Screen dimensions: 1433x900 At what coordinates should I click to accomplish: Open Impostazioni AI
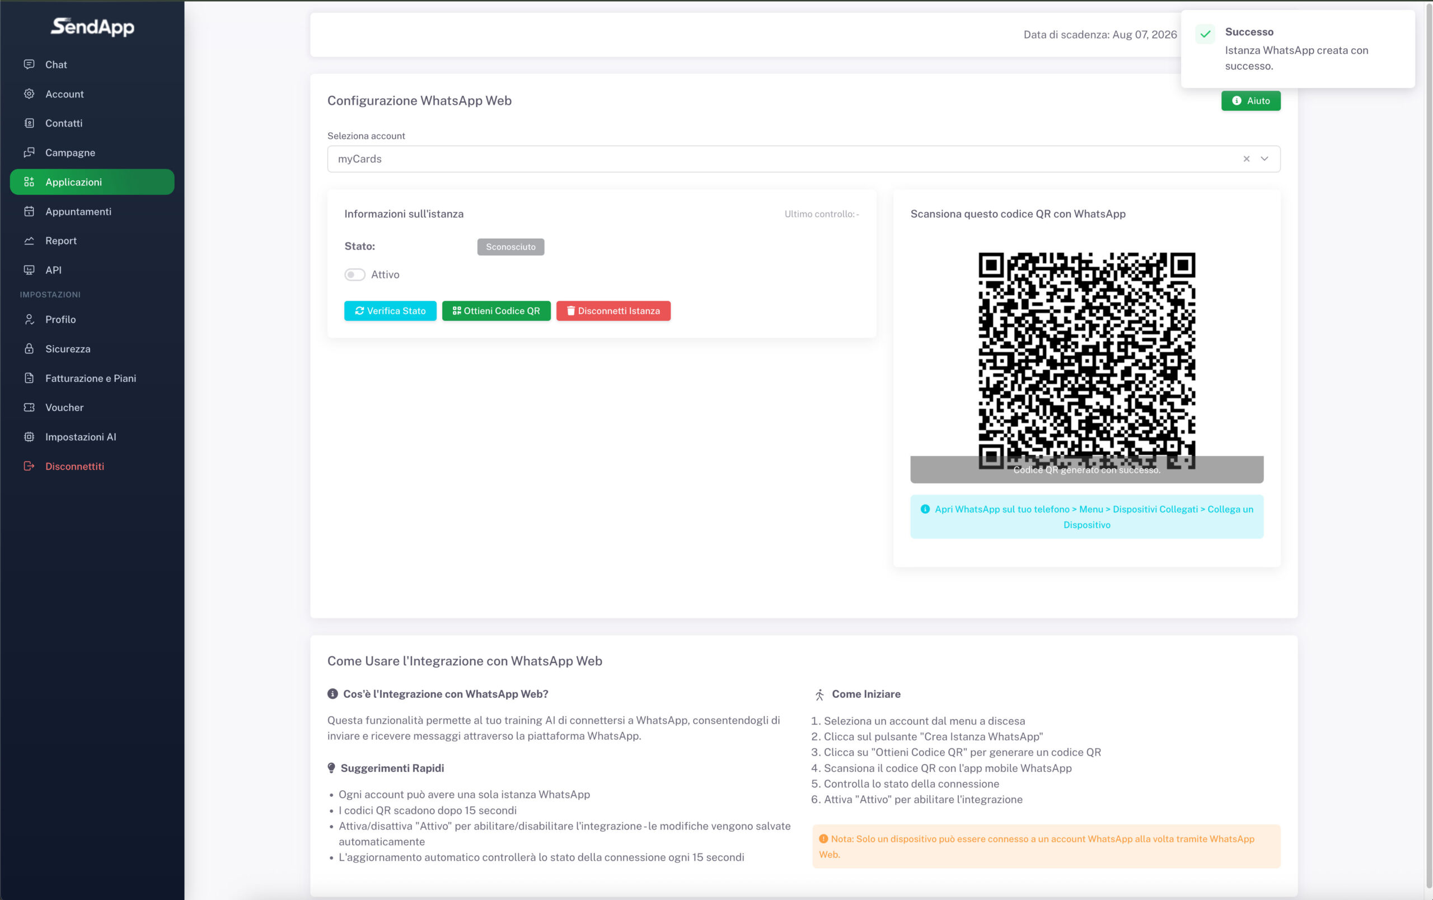[92, 437]
